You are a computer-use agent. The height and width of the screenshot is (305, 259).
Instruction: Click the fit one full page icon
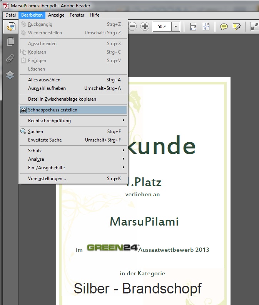[206, 27]
